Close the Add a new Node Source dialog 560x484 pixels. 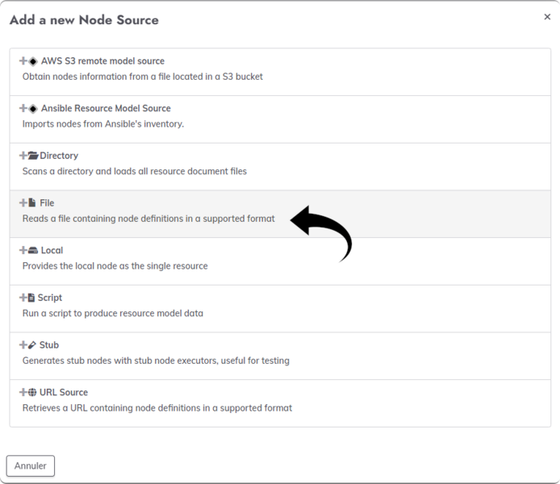click(x=547, y=17)
